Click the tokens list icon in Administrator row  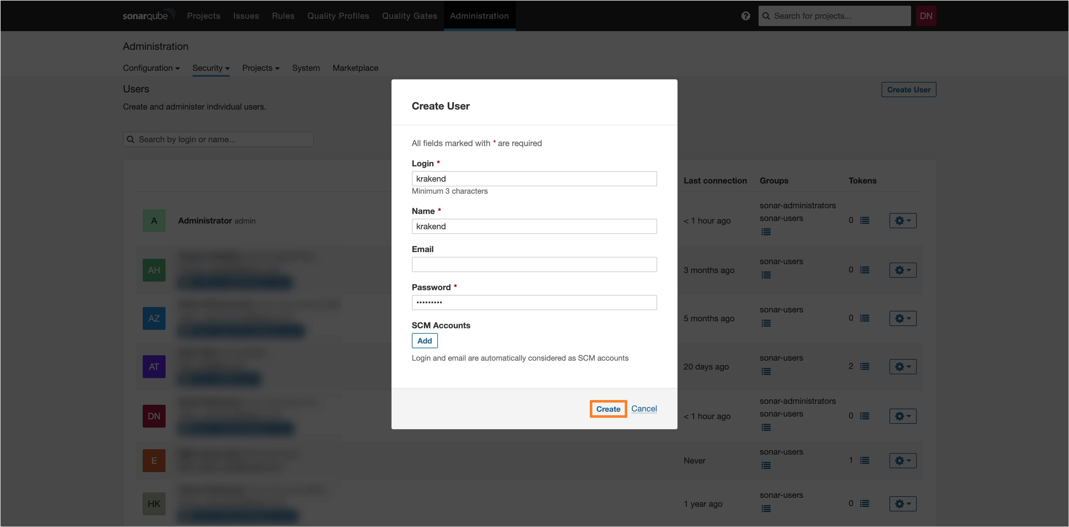tap(865, 220)
